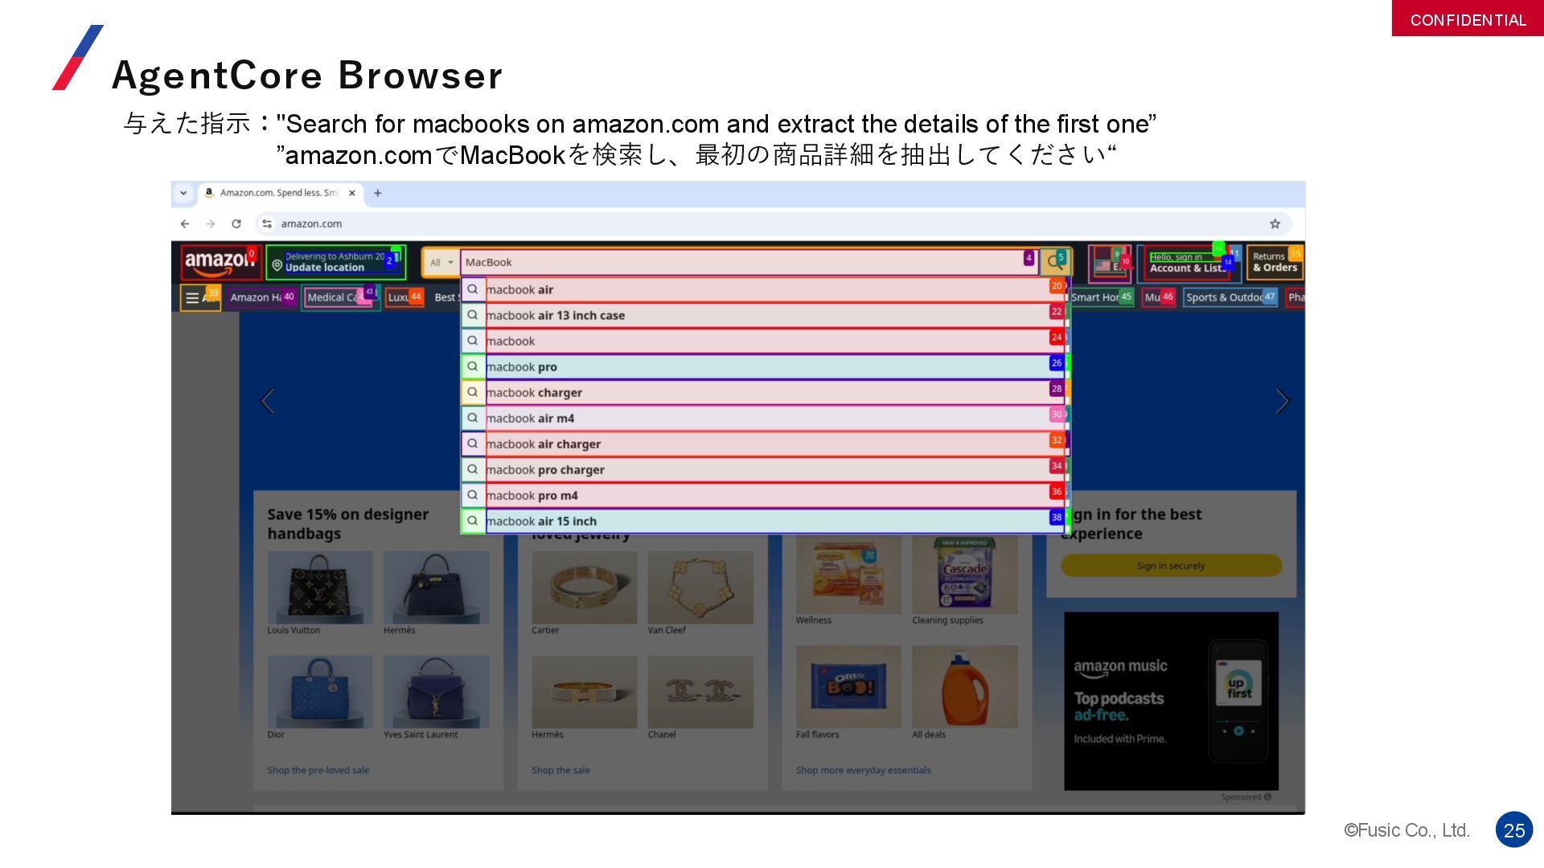
Task: Select suggestion macbook air
Action: pyautogui.click(x=765, y=290)
